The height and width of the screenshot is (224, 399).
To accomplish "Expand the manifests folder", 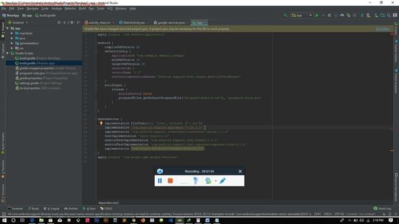I will coord(12,33).
